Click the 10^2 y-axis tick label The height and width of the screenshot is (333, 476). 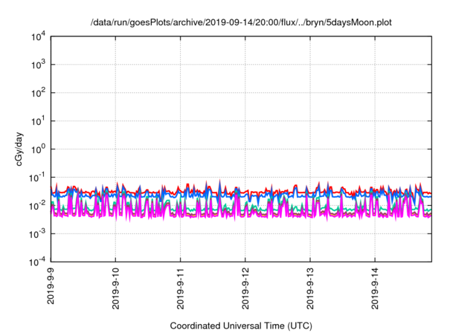(x=39, y=93)
